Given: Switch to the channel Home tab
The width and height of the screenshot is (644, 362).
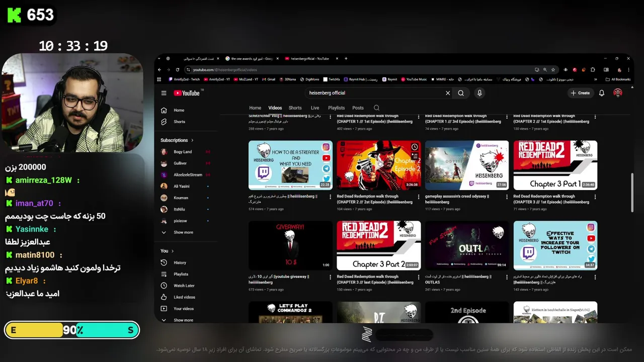Looking at the screenshot, I should [255, 108].
